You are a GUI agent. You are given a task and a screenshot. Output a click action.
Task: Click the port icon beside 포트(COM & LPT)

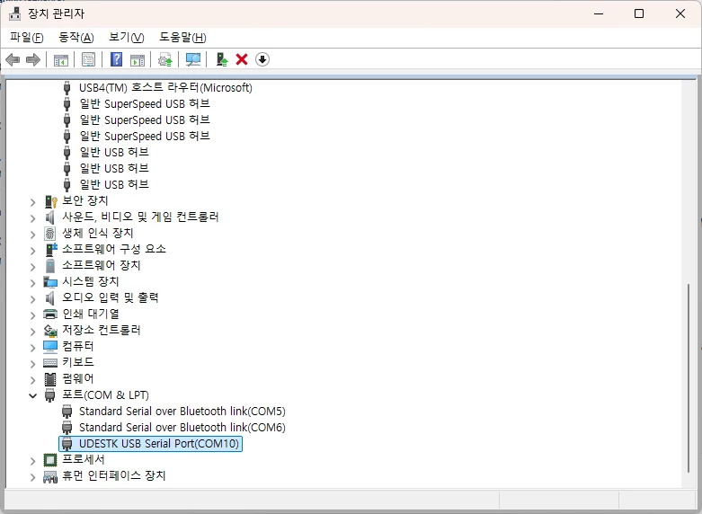pos(49,395)
